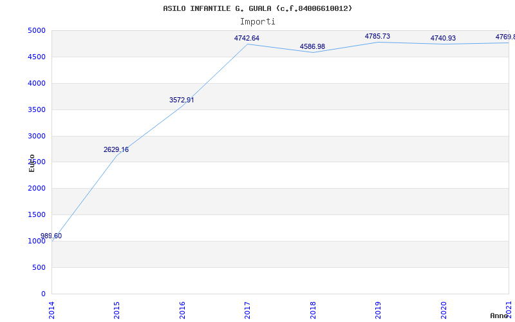This screenshot has width=515, height=322.
Task: Select the 500 y-axis value
Action: (39, 267)
